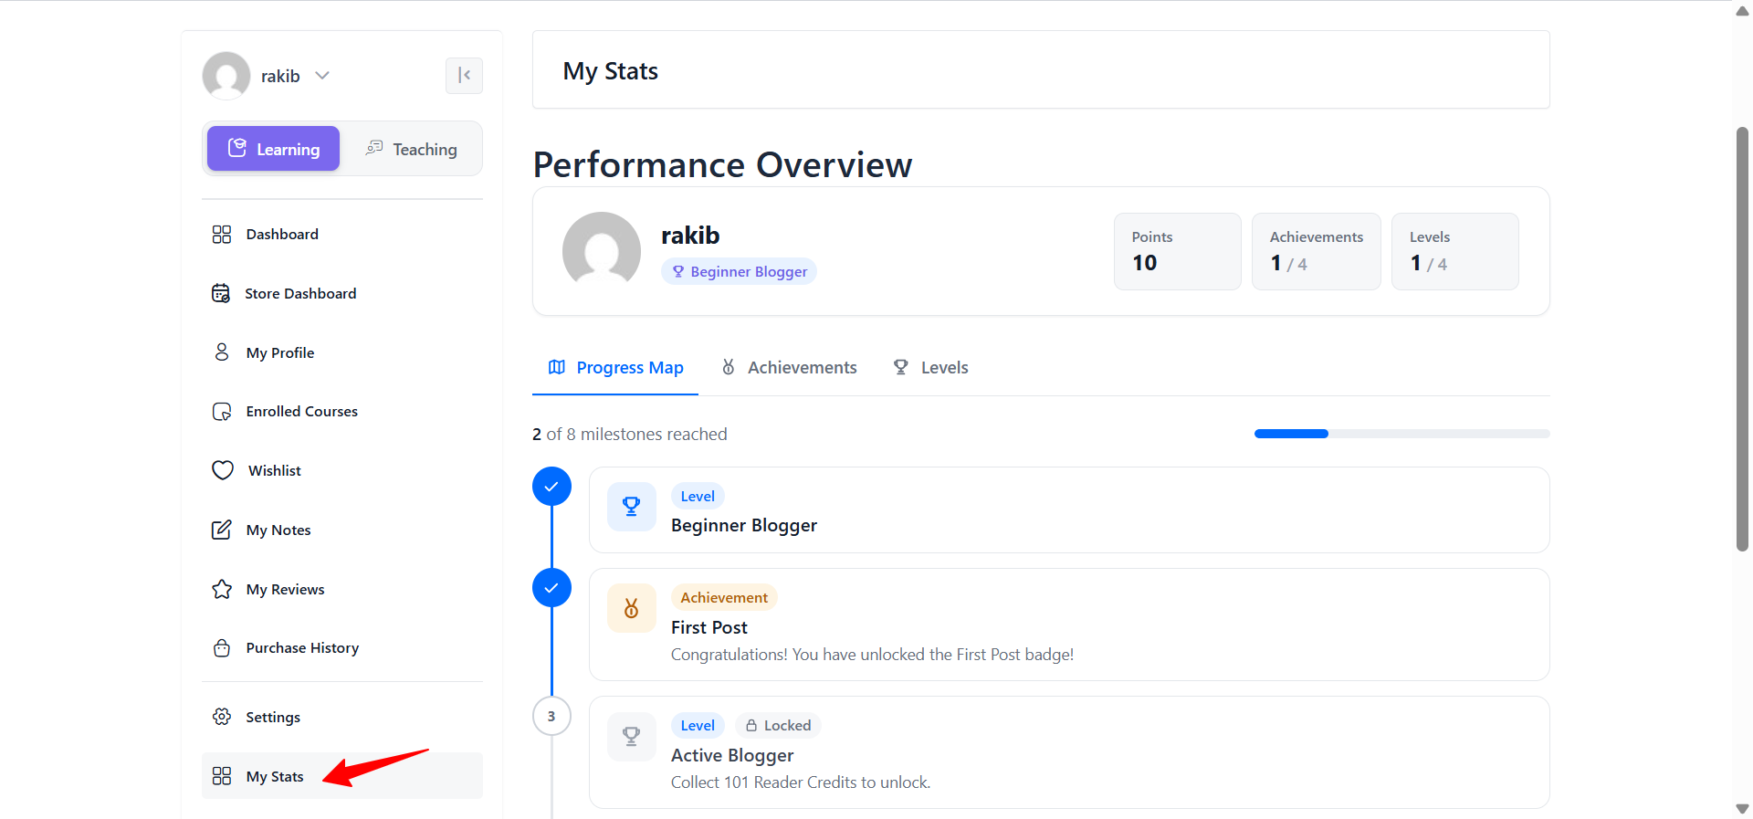Click the My Stats grid icon
The width and height of the screenshot is (1753, 819).
coord(222,776)
